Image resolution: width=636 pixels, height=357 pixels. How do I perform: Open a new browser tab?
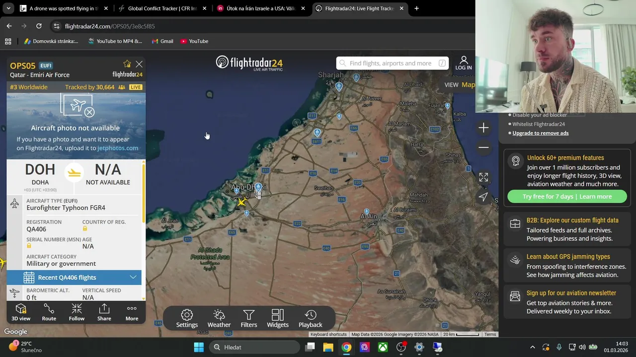pos(416,8)
